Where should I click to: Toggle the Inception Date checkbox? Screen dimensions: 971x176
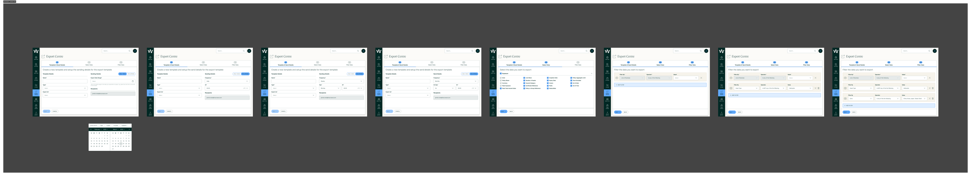[548, 78]
